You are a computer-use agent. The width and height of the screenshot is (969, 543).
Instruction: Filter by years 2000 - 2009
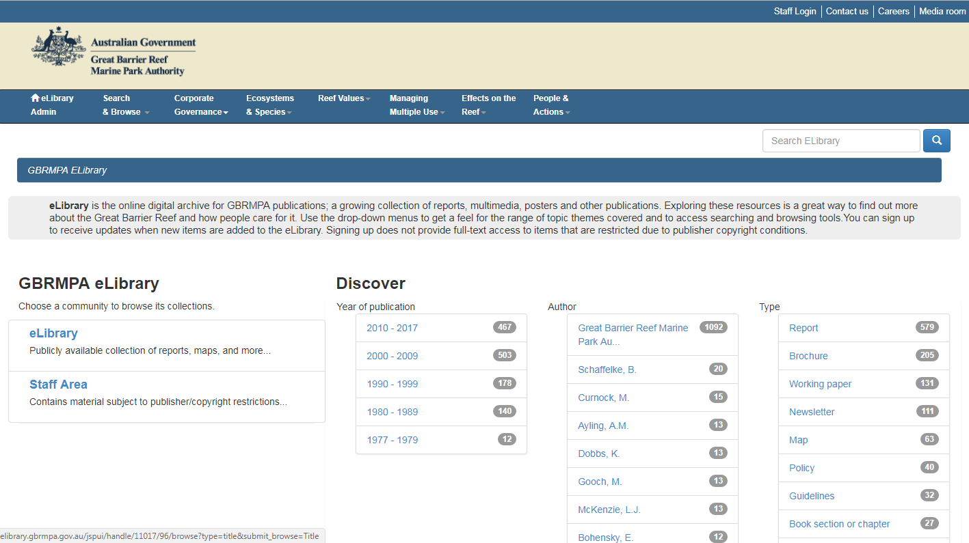[392, 356]
